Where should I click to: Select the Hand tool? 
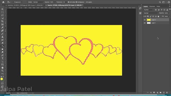tap(2, 67)
